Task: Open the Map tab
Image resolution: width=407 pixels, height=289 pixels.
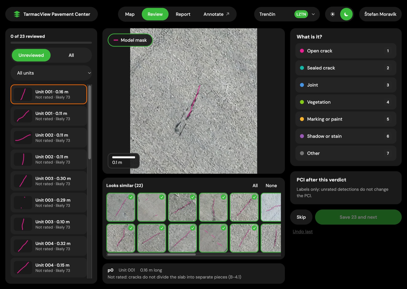Action: click(130, 14)
